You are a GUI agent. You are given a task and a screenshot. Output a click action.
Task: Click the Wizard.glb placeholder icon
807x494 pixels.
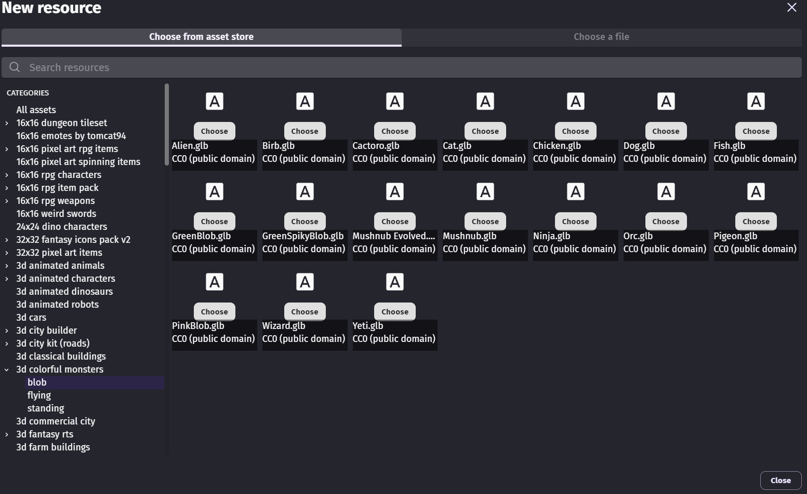pos(305,282)
